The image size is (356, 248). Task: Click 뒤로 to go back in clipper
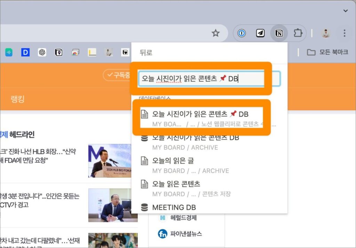coord(146,53)
